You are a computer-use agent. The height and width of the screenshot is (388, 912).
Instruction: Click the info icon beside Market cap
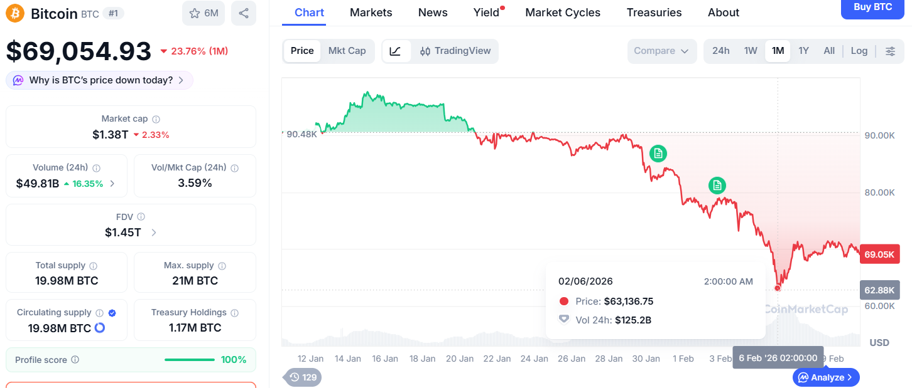(x=156, y=119)
